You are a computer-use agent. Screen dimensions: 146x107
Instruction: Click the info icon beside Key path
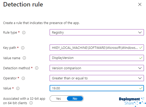tap(23, 48)
